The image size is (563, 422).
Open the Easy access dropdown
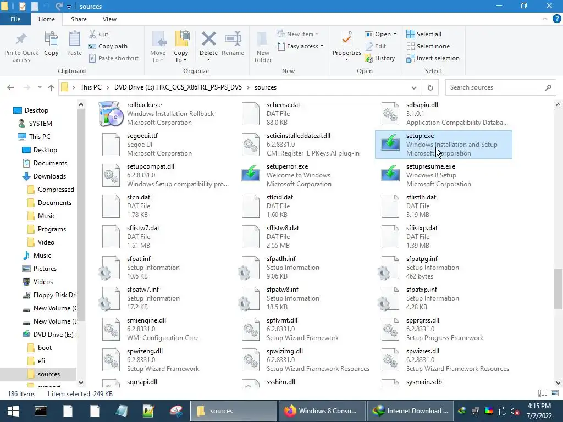pyautogui.click(x=301, y=46)
